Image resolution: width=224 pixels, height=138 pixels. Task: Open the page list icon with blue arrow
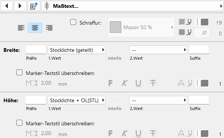[34, 6]
